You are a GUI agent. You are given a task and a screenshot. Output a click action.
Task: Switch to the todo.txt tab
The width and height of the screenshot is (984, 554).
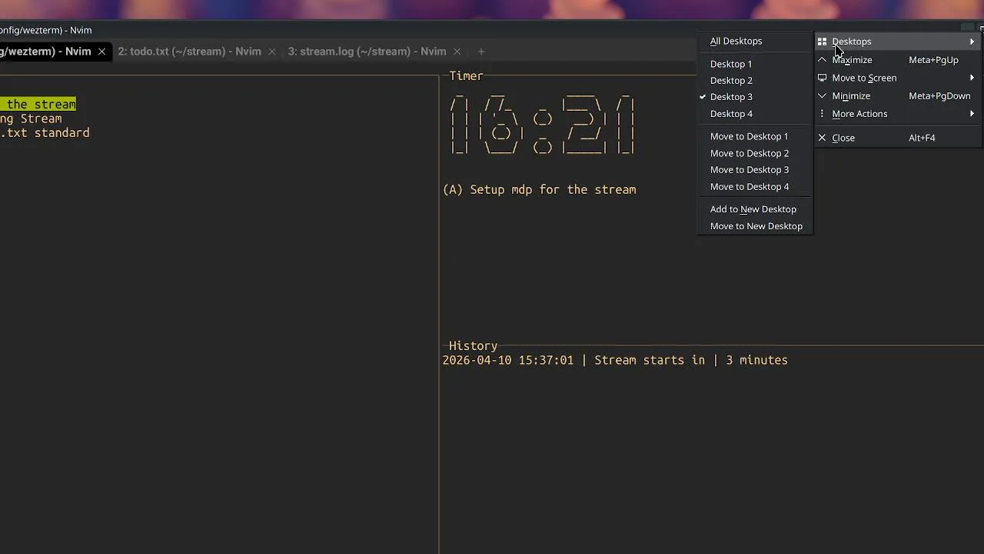point(189,52)
